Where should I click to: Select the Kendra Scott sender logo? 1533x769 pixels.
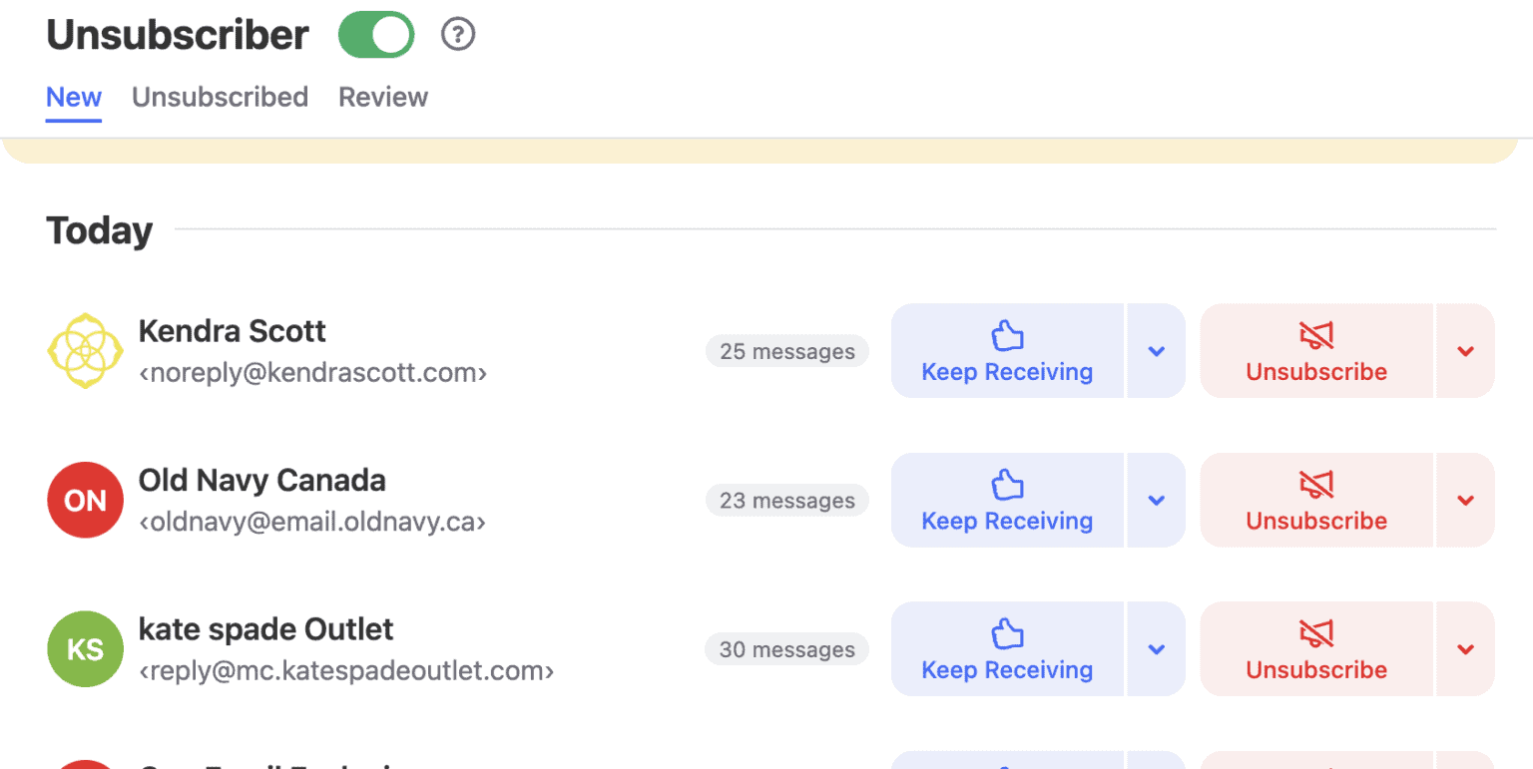click(85, 350)
